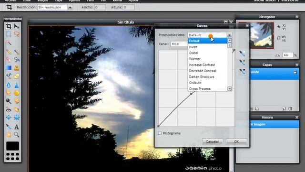Choose the Colder preset
Image resolution: width=305 pixels, height=172 pixels.
point(207,53)
